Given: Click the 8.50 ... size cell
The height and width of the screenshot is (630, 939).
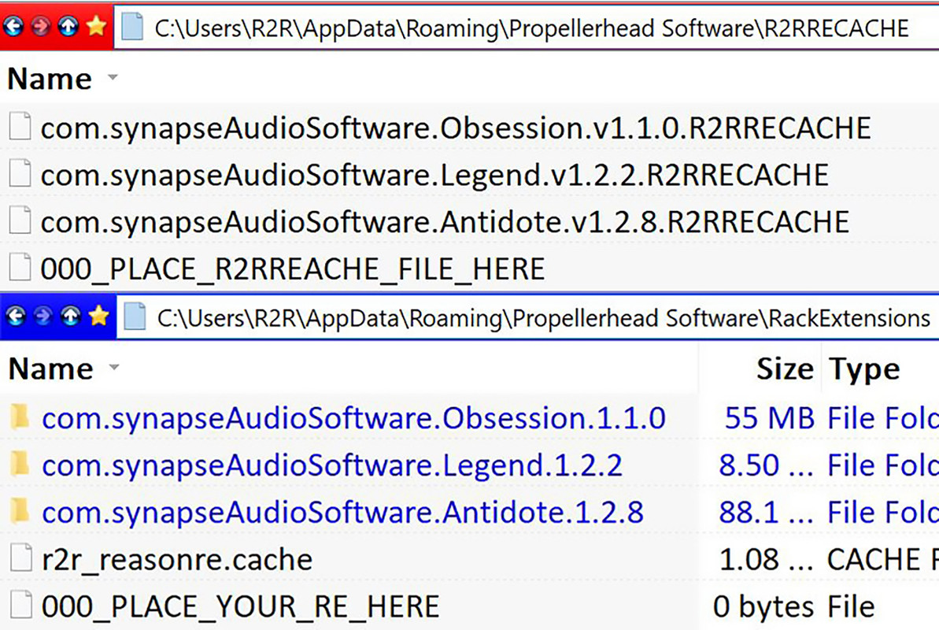Looking at the screenshot, I should [766, 465].
